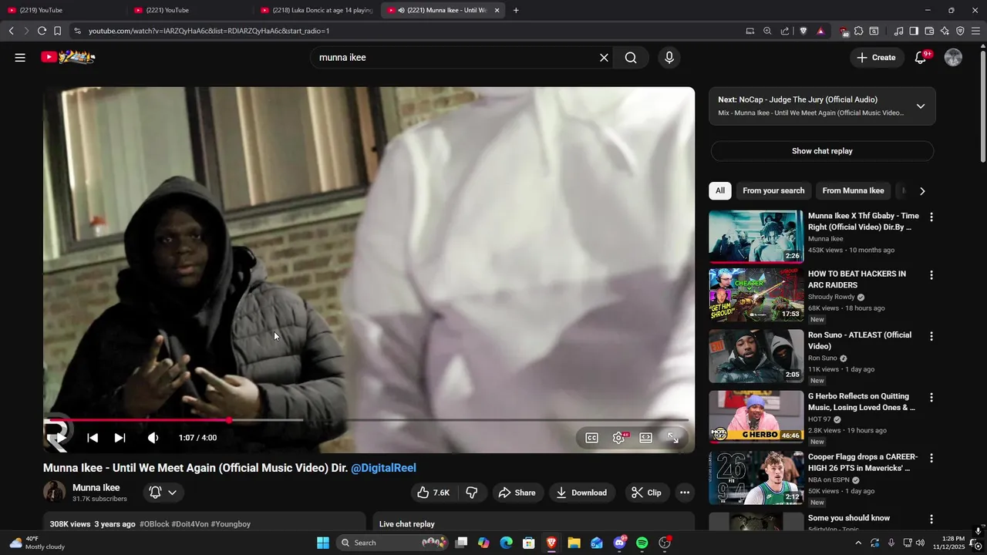
Task: Open options for 'Time Right' video
Action: coord(931,217)
